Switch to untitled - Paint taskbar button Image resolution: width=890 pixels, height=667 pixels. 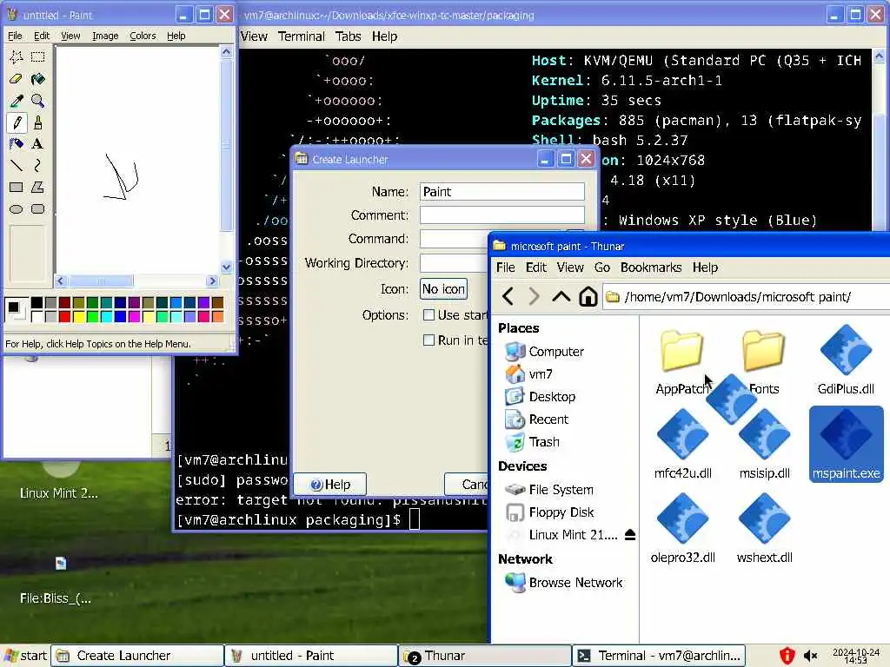click(310, 656)
